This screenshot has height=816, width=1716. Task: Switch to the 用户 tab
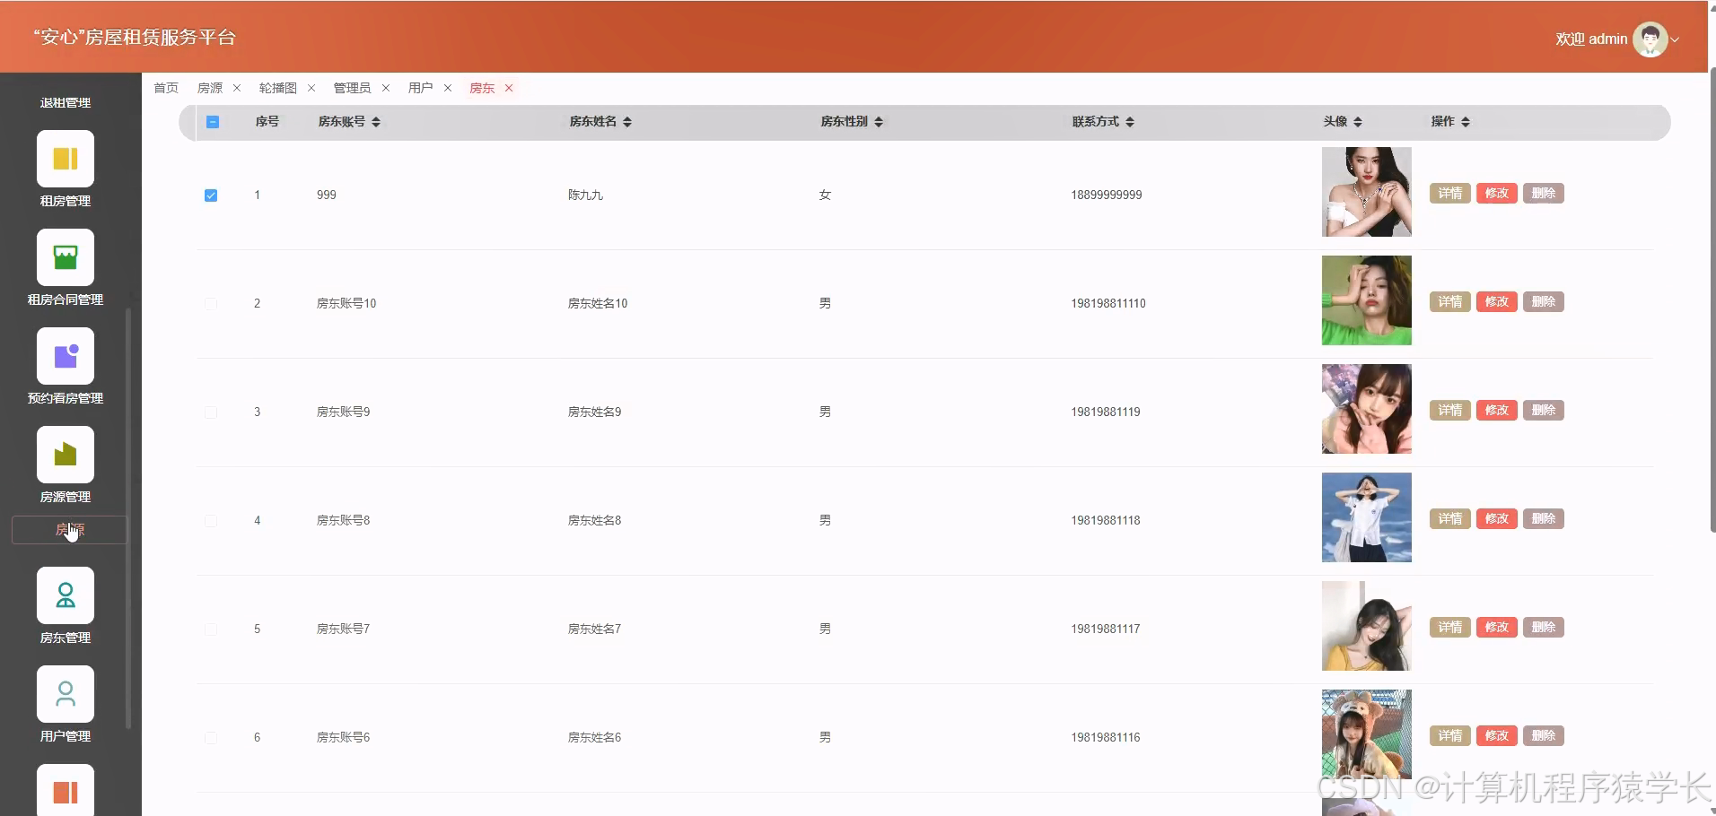pyautogui.click(x=420, y=88)
